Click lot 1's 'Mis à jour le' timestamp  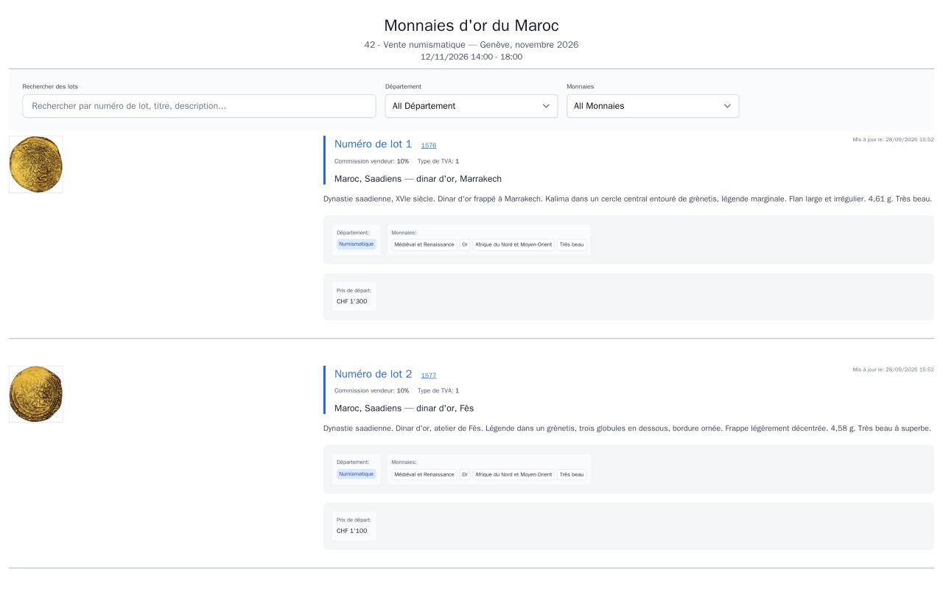click(893, 139)
